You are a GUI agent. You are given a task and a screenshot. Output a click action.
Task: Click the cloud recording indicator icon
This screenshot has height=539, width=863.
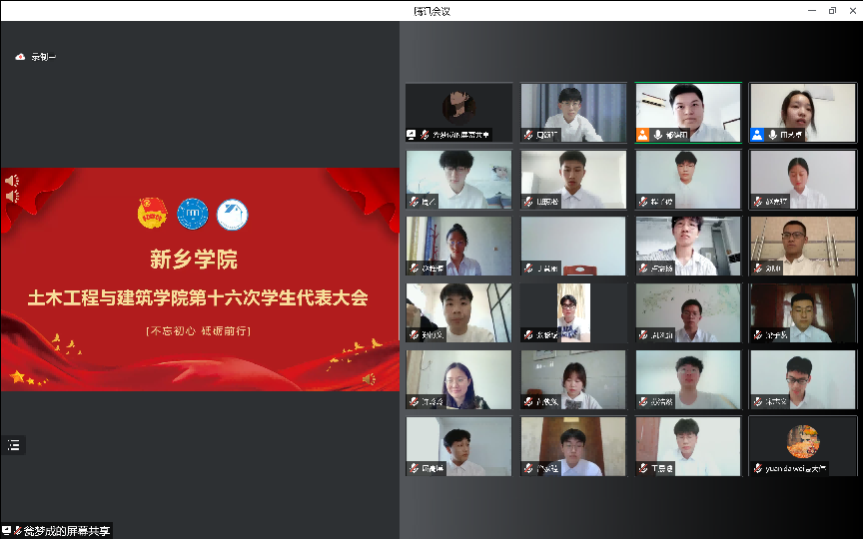click(20, 57)
